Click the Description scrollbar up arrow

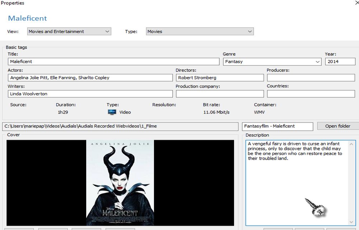351,144
